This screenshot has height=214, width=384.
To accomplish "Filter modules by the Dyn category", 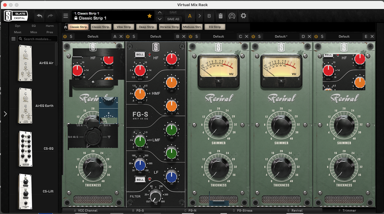I will click(x=18, y=26).
